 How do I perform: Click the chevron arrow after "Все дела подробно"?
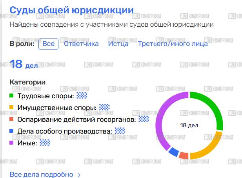tap(79, 175)
